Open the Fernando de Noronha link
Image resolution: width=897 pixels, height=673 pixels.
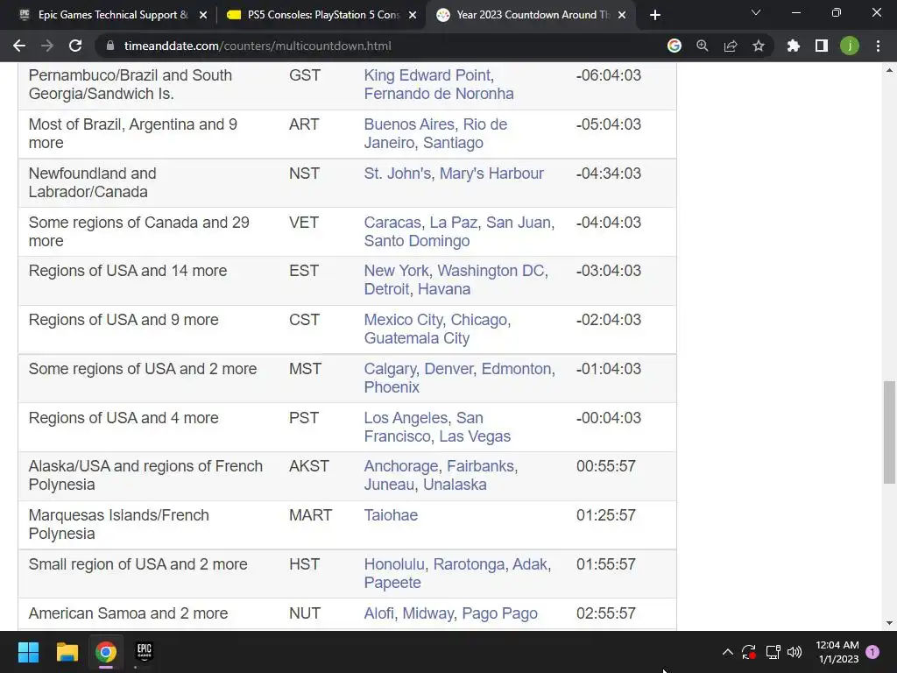439,93
